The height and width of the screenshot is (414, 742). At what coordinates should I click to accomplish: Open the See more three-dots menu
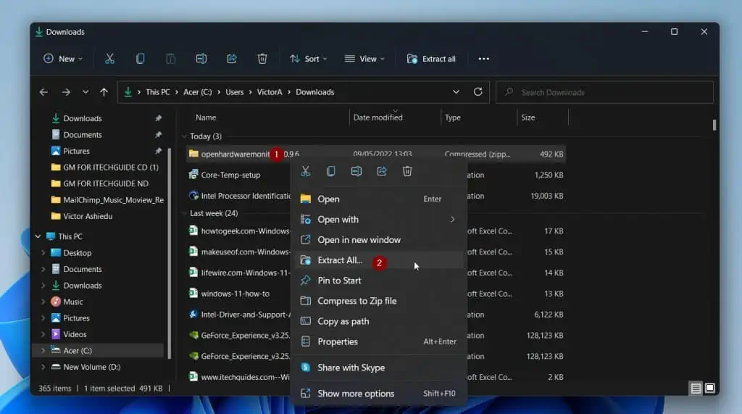pos(483,59)
